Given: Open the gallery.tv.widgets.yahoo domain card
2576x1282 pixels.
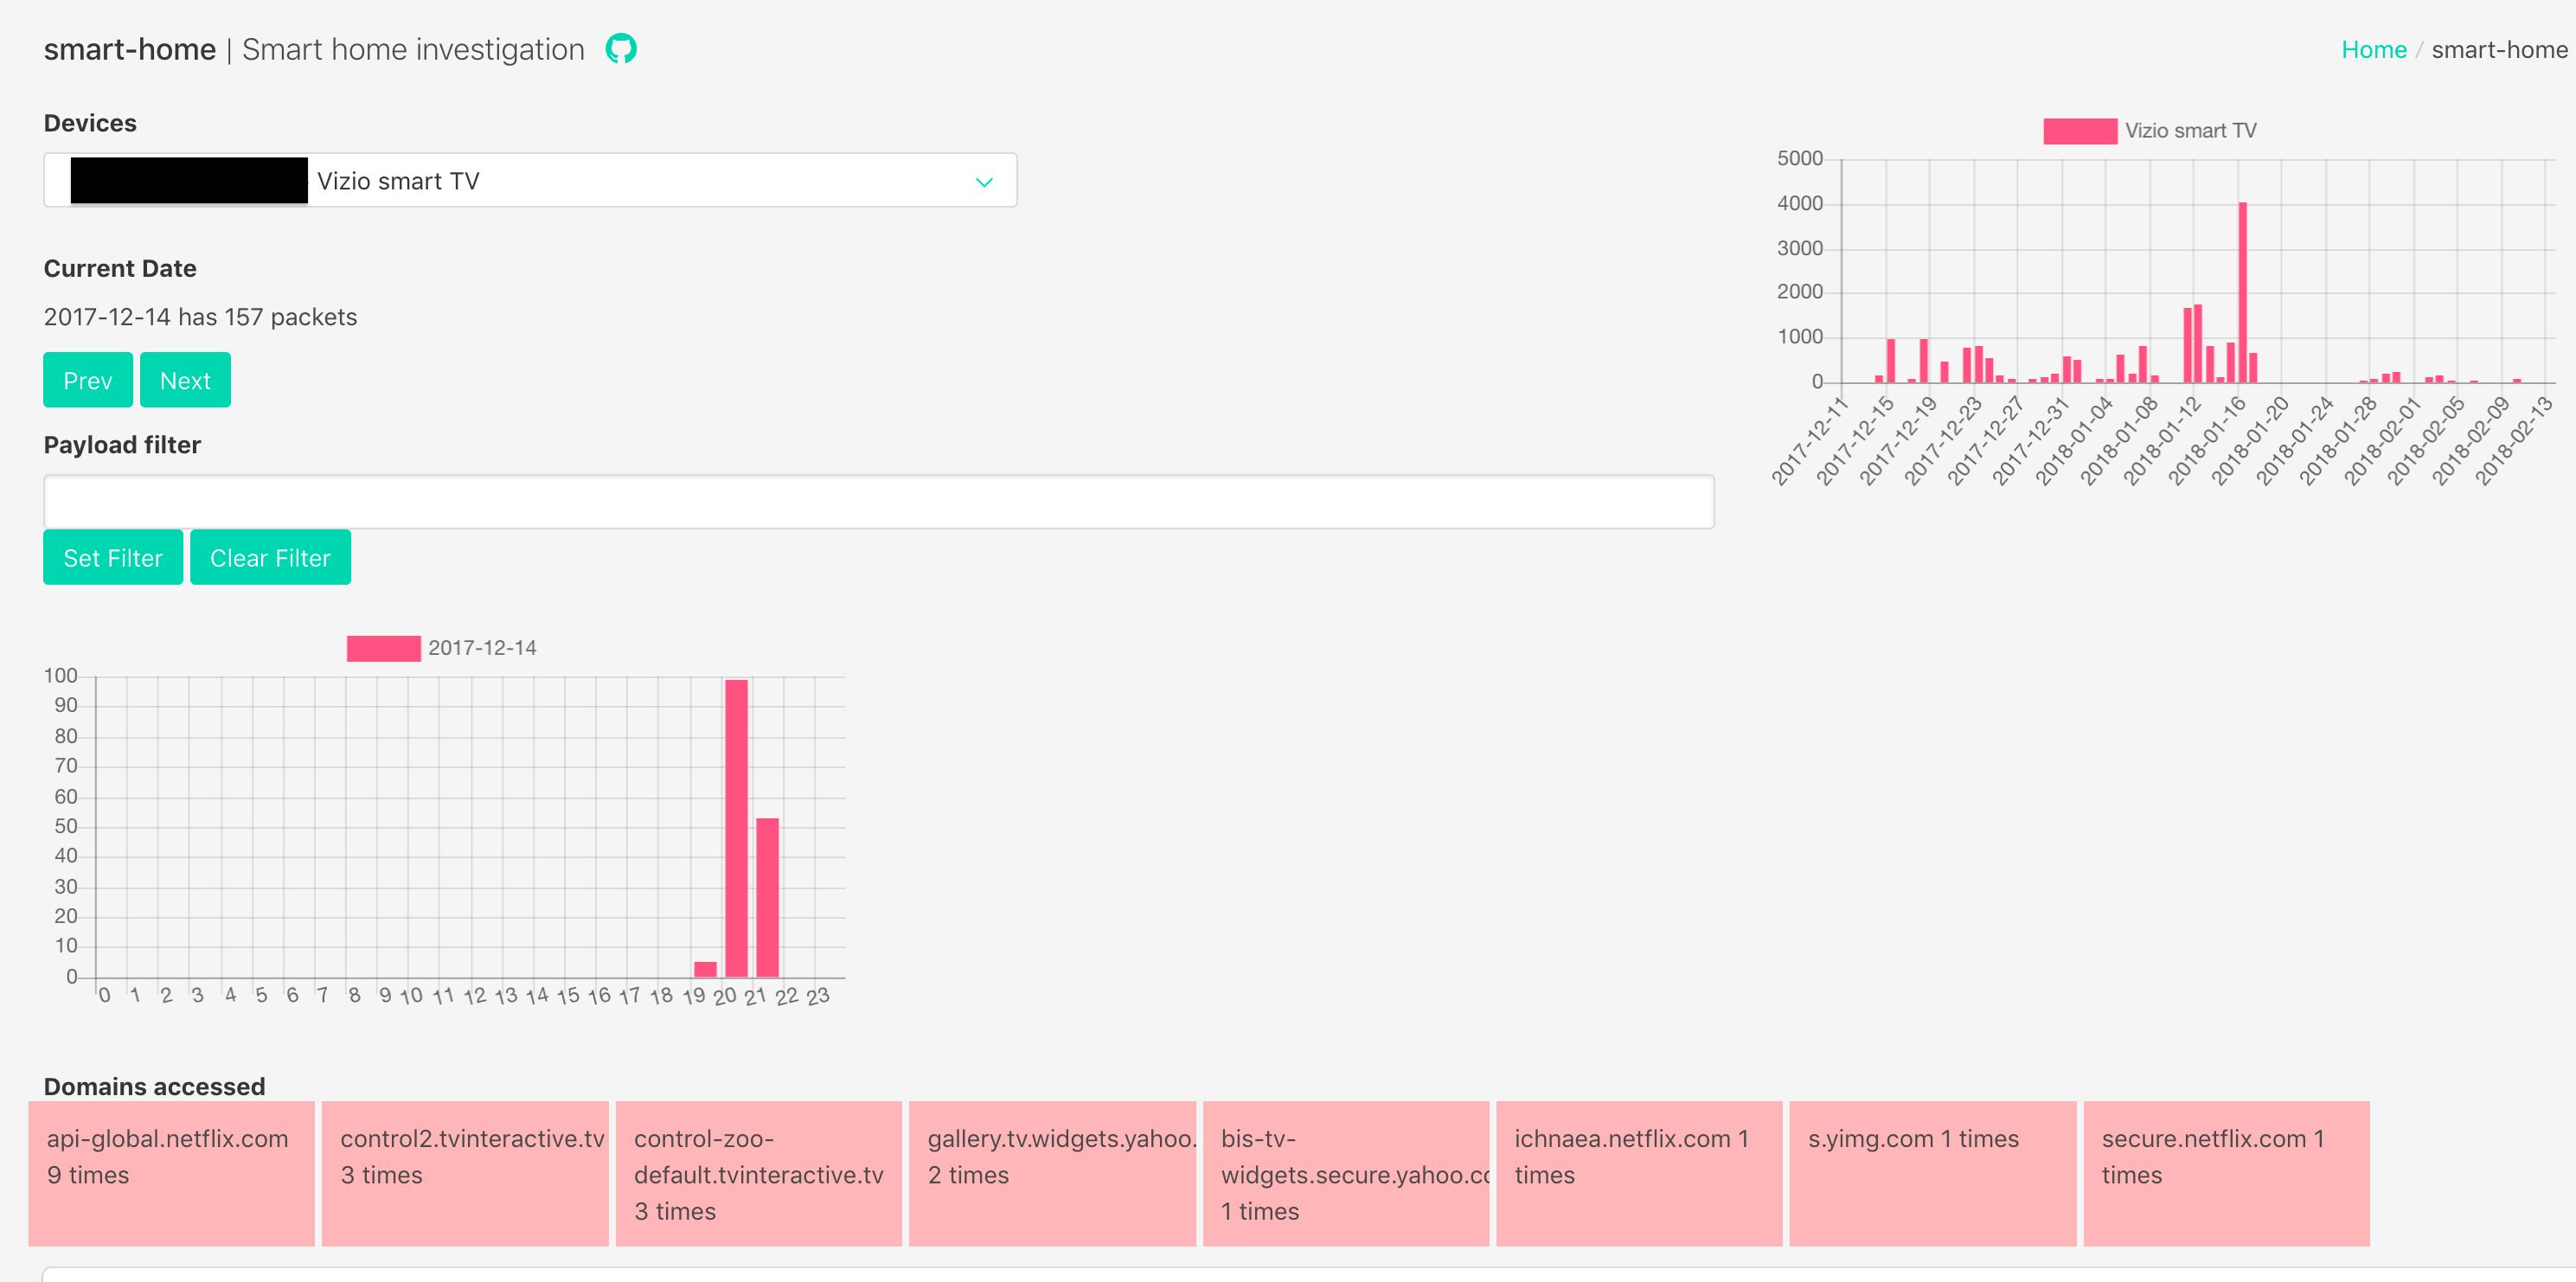Looking at the screenshot, I should tap(1052, 1174).
